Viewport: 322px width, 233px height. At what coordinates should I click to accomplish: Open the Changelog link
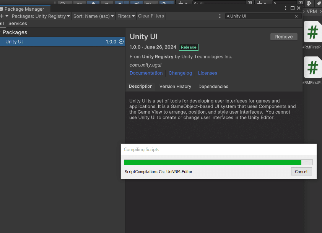tap(180, 73)
